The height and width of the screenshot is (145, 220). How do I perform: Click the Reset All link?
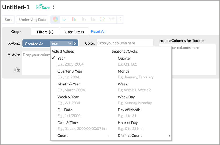point(98,31)
